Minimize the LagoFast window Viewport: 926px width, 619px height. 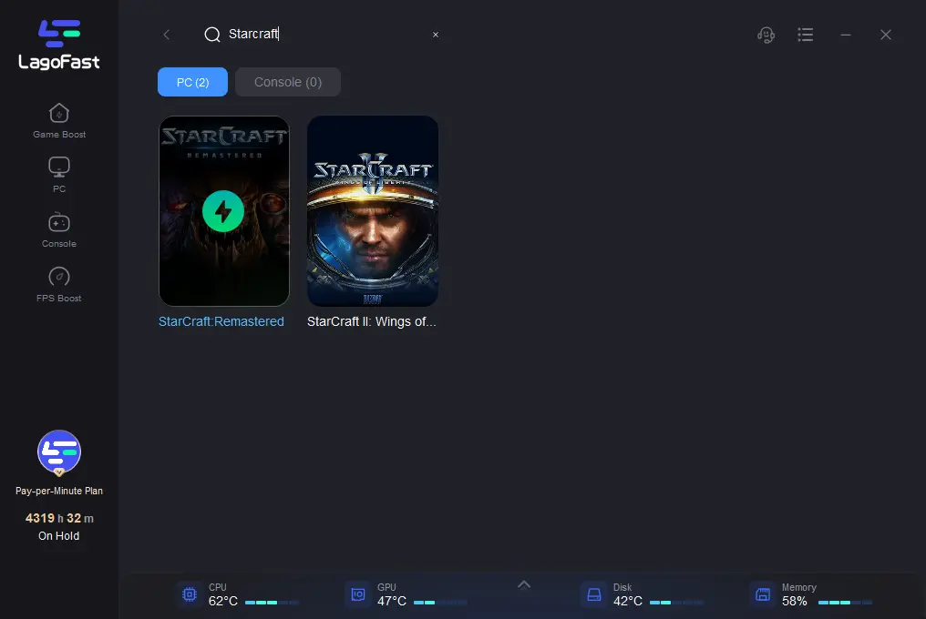coord(846,35)
